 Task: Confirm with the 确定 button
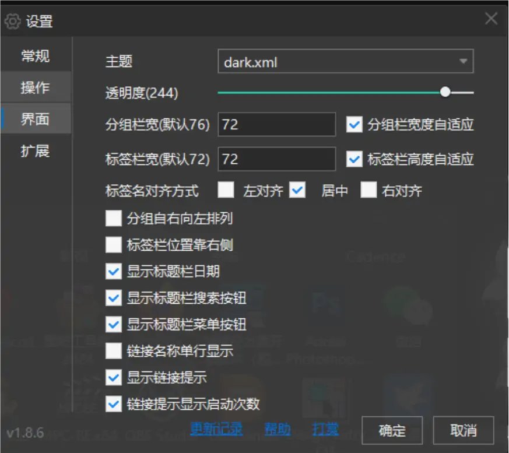(x=392, y=430)
